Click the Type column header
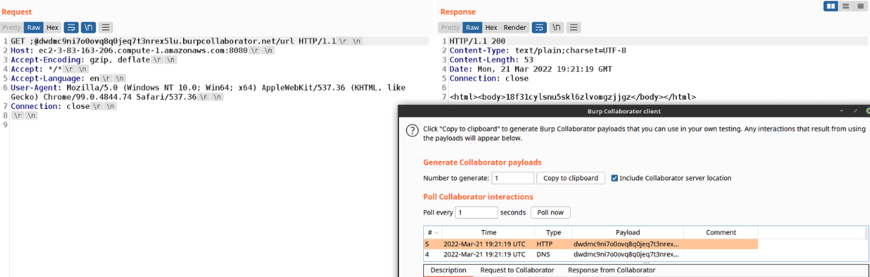 click(x=554, y=233)
